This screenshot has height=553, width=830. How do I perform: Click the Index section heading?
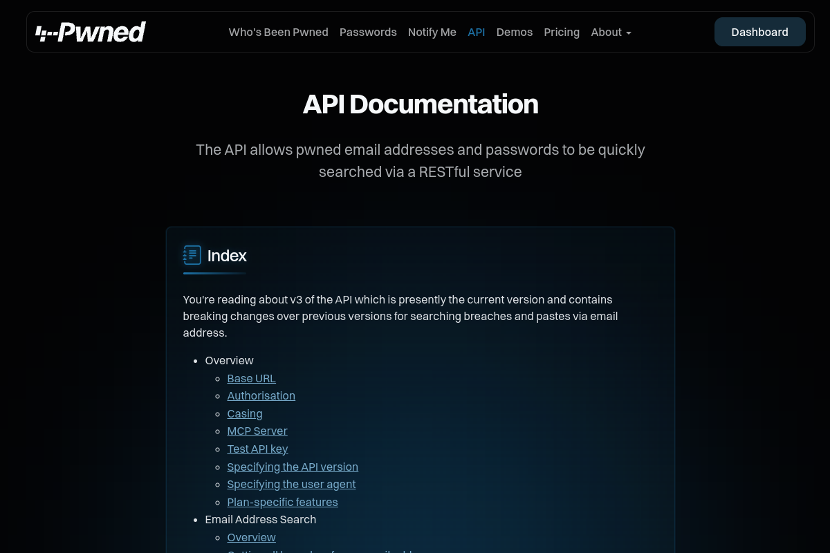(227, 255)
